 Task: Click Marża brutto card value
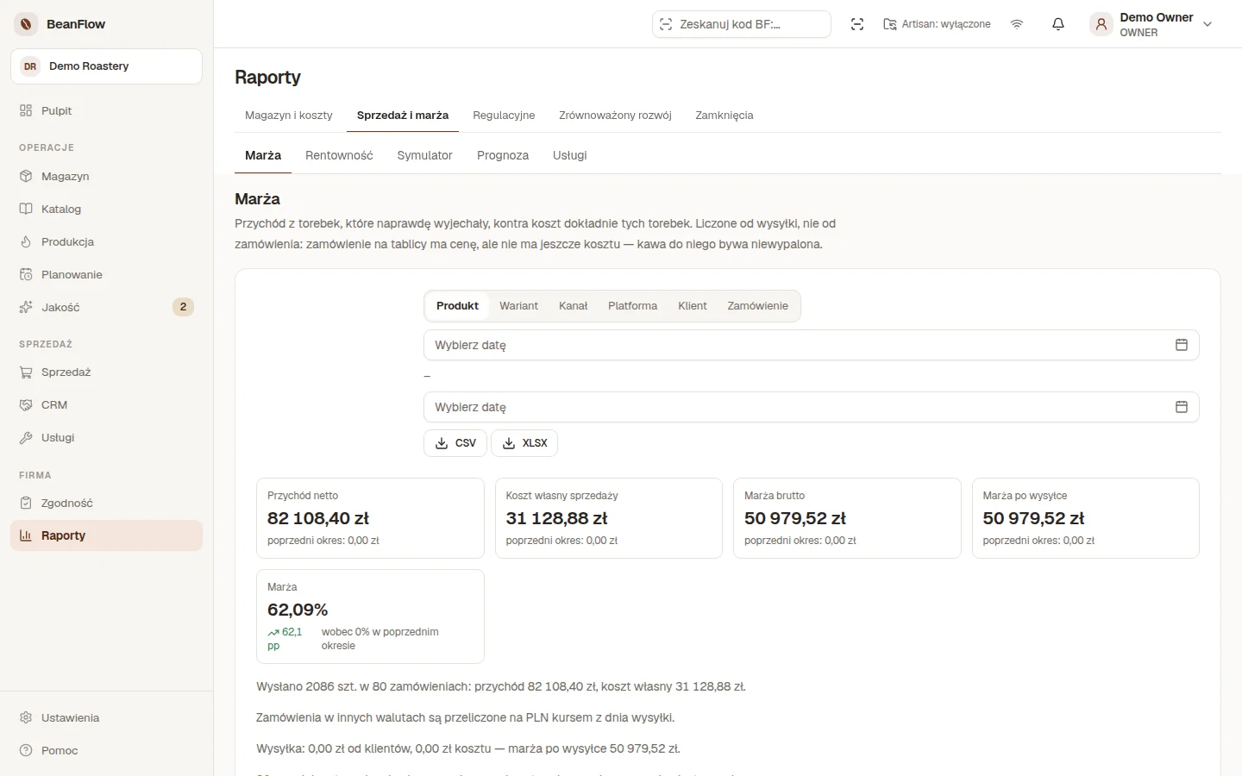point(795,518)
